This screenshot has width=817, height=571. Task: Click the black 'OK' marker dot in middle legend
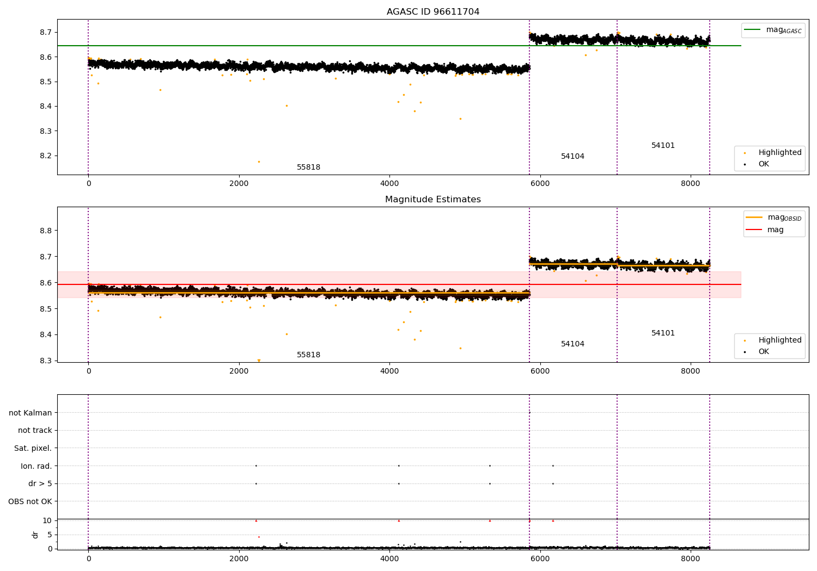(x=745, y=352)
